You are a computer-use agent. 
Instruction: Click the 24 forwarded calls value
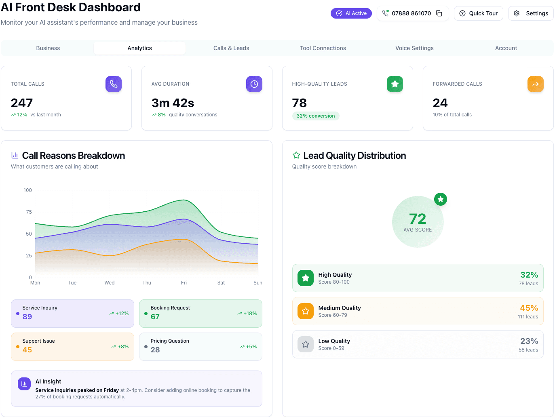pyautogui.click(x=440, y=103)
